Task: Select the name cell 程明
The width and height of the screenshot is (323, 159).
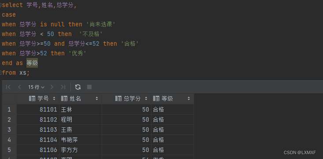Action: tap(81, 119)
